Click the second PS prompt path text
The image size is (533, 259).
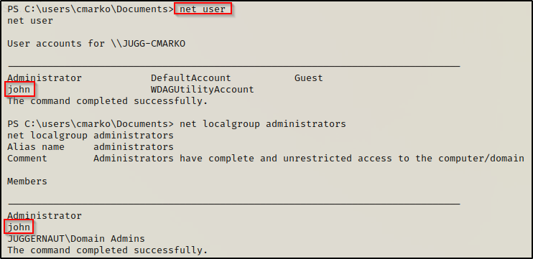[91, 124]
